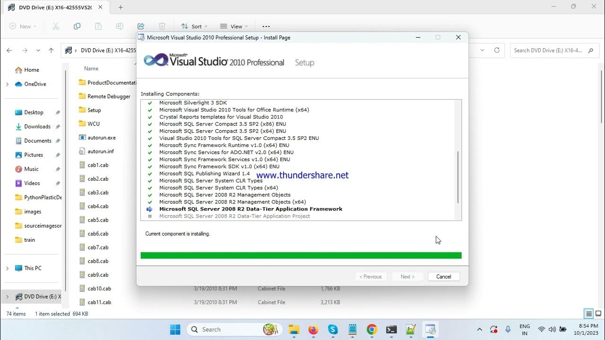This screenshot has width=605, height=340.
Task: Click the Delete trash icon
Action: click(x=162, y=26)
